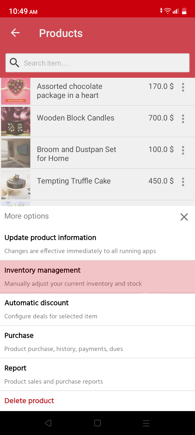Close the More options sheet
This screenshot has width=195, height=435.
point(184,217)
